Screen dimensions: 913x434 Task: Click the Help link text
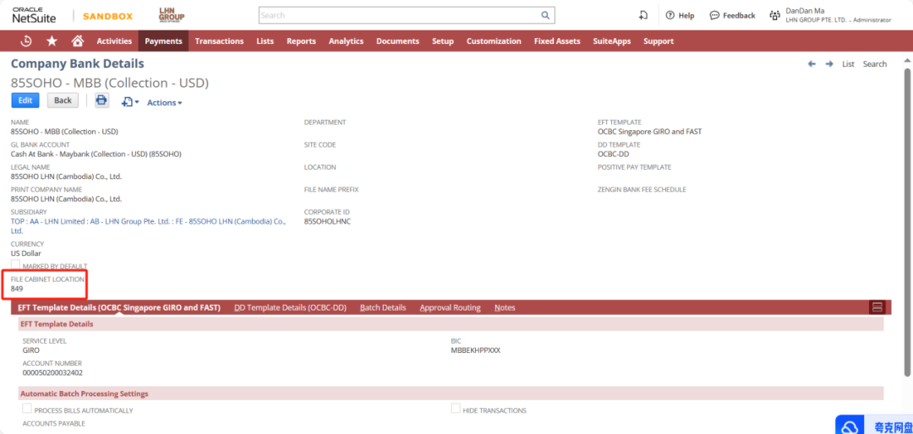[686, 16]
